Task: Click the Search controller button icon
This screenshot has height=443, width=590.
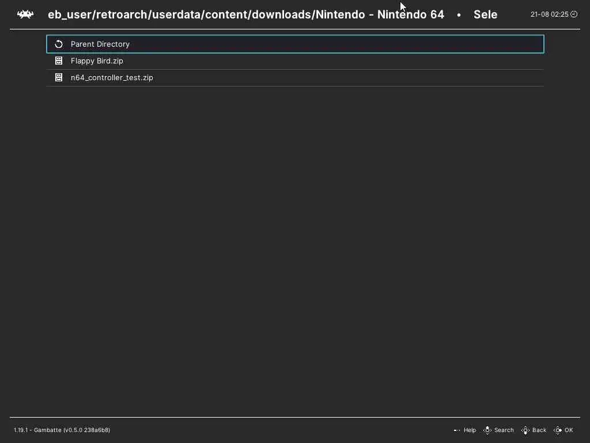Action: coord(487,430)
